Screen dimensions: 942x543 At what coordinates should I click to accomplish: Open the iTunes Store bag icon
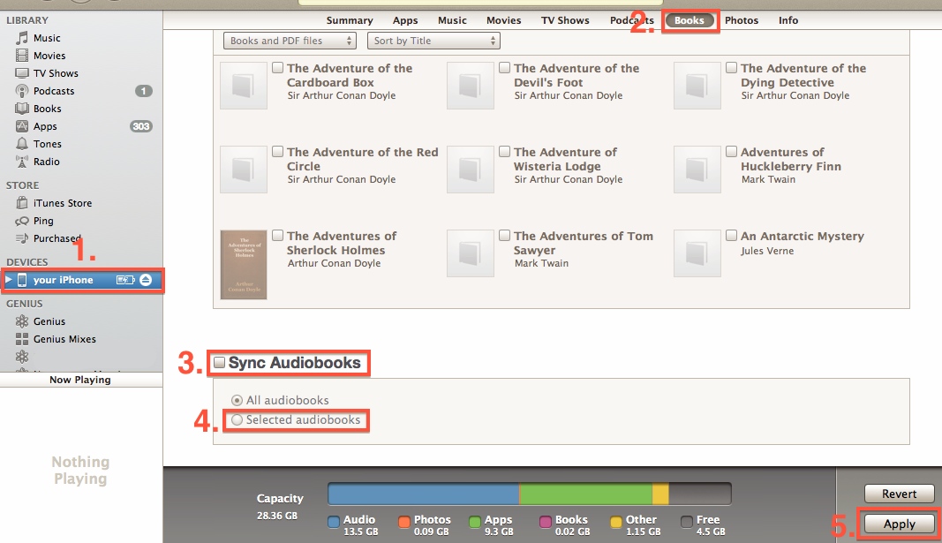[22, 203]
